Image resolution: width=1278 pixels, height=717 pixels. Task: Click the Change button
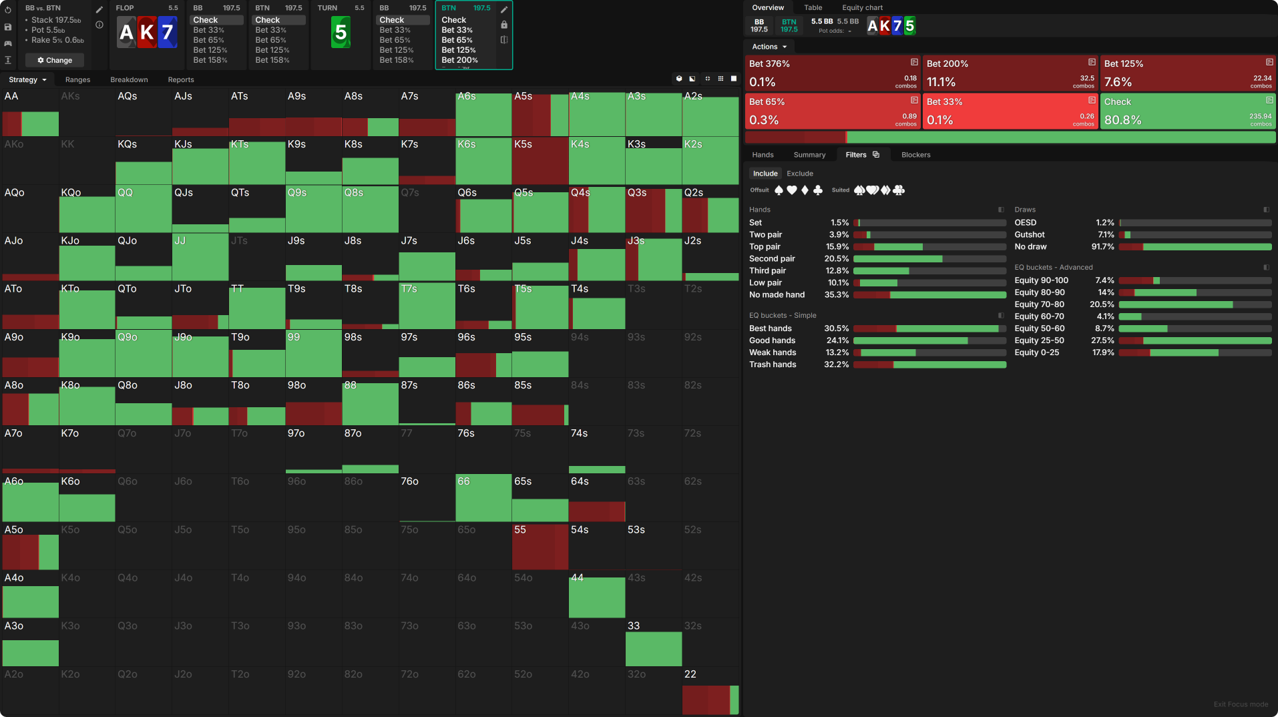pyautogui.click(x=55, y=60)
